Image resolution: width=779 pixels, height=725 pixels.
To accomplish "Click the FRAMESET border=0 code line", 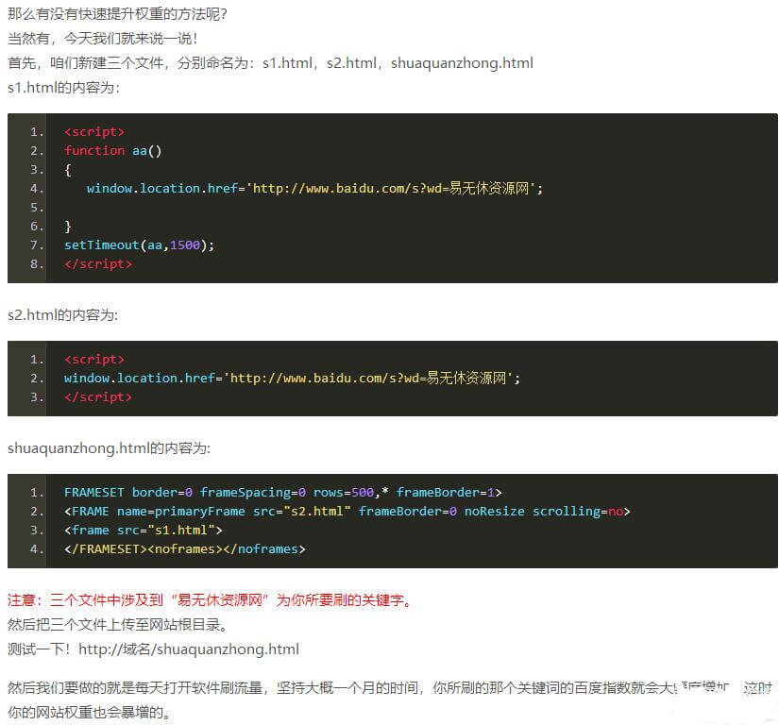I will (282, 492).
